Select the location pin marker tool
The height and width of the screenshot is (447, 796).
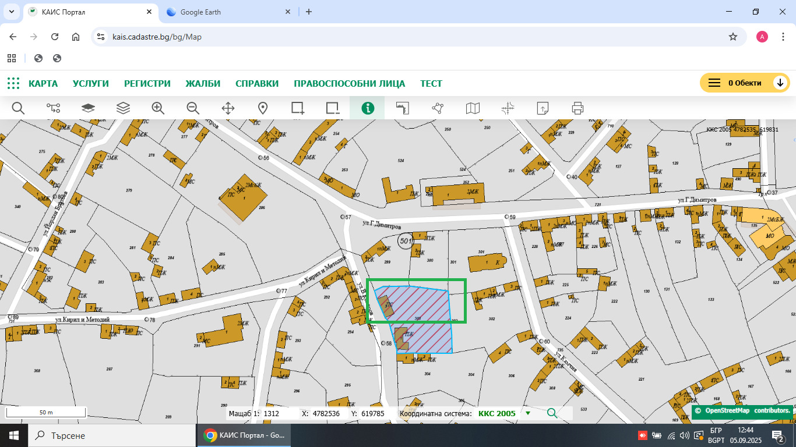click(x=263, y=108)
